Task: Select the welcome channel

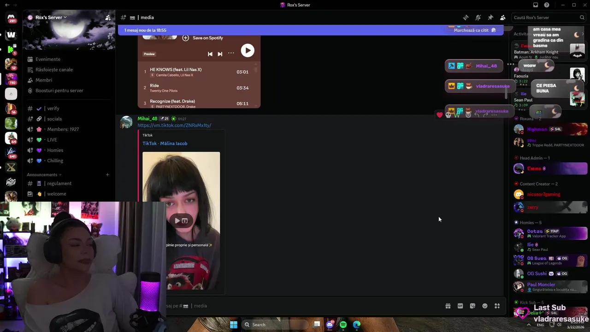Action: [x=57, y=194]
